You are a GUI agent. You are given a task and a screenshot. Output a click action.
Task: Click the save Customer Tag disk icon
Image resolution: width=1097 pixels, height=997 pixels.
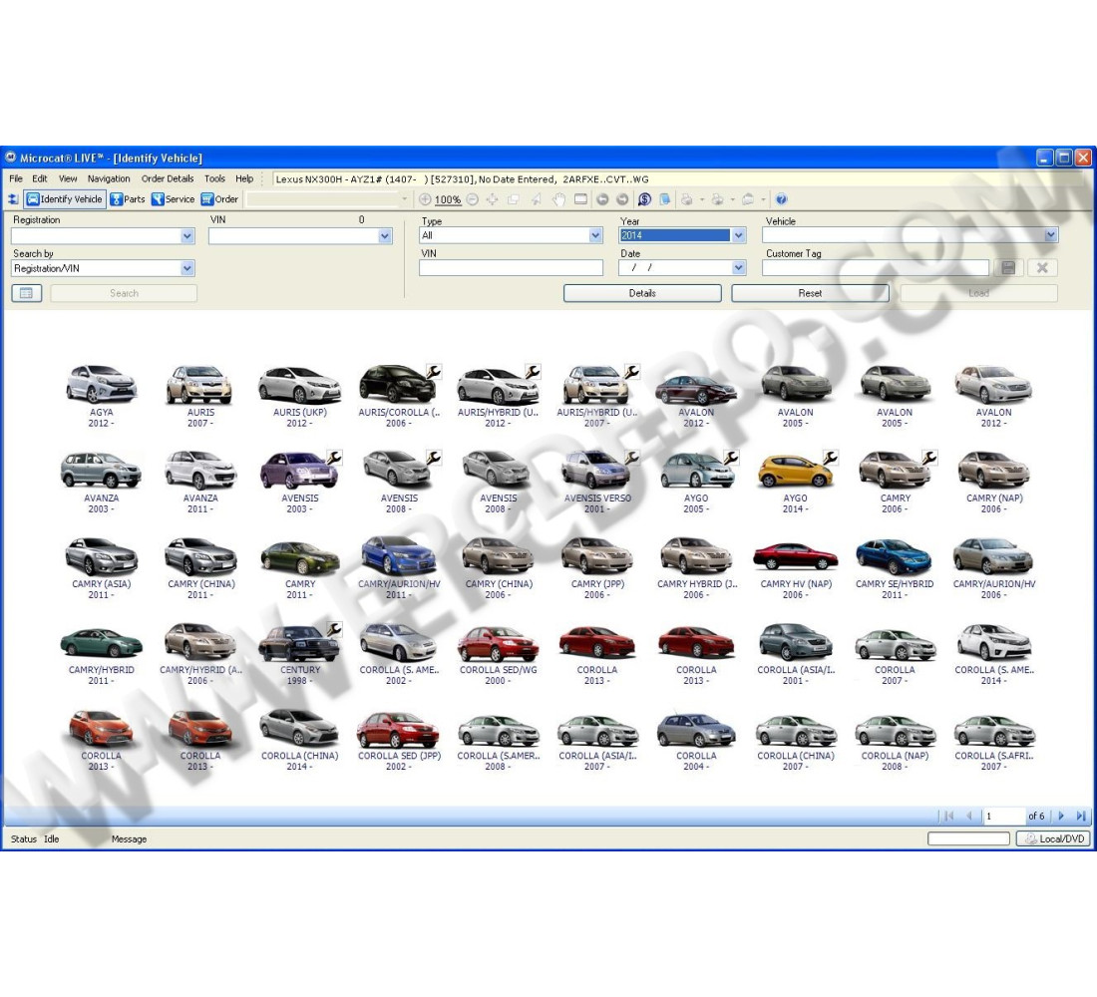click(x=1008, y=267)
